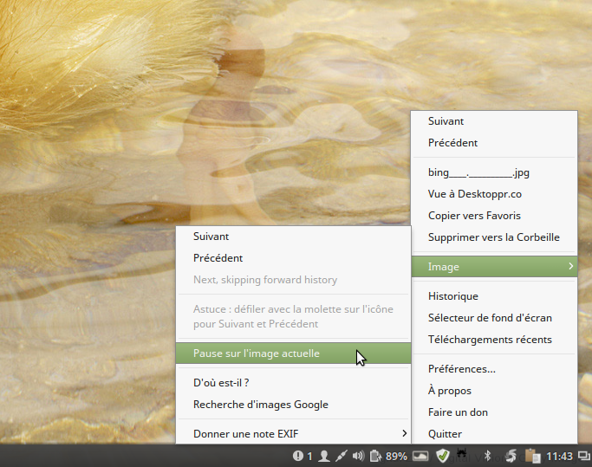Expand the Image submenu
The height and width of the screenshot is (467, 592).
493,267
